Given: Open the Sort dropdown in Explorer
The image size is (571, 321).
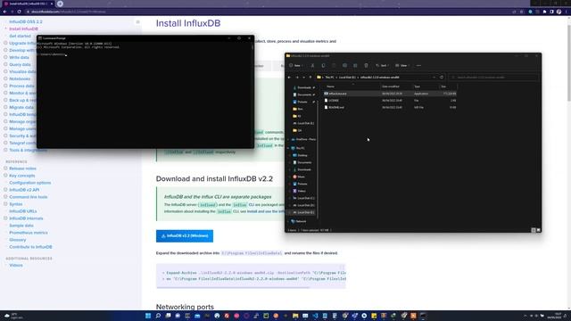Looking at the screenshot, I should (x=382, y=65).
